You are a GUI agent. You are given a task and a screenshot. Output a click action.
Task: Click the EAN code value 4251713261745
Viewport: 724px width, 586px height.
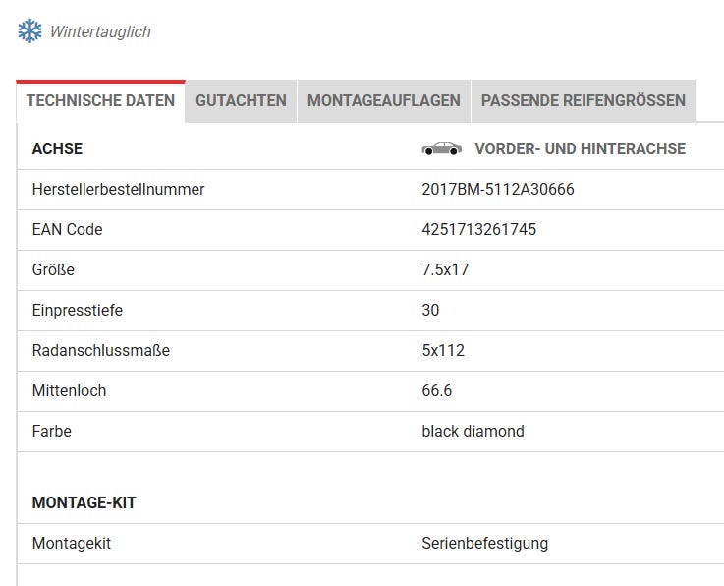(478, 229)
